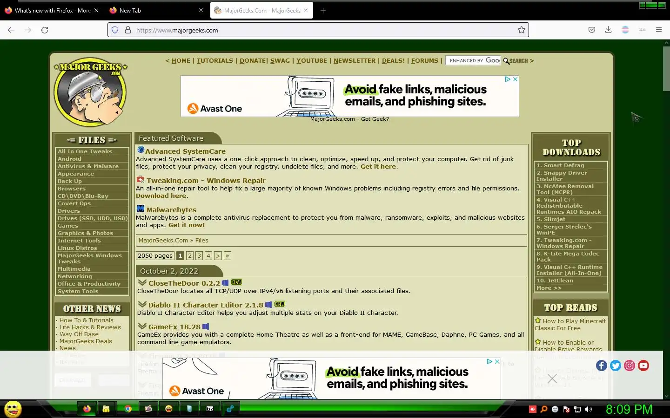Click the padlock site security icon
The image size is (670, 418).
tap(128, 30)
